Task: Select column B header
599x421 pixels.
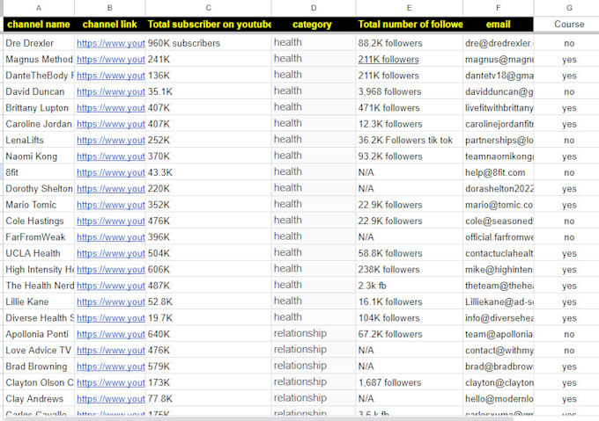Action: coord(109,8)
